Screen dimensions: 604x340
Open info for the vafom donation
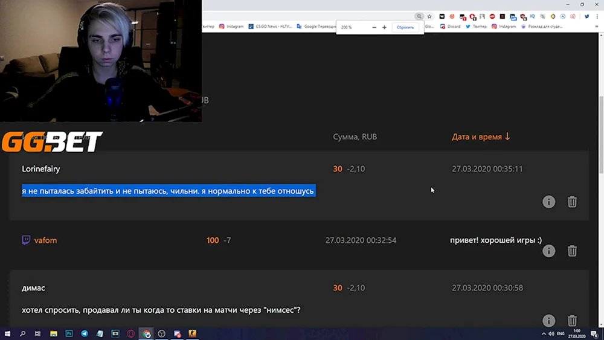(548, 251)
